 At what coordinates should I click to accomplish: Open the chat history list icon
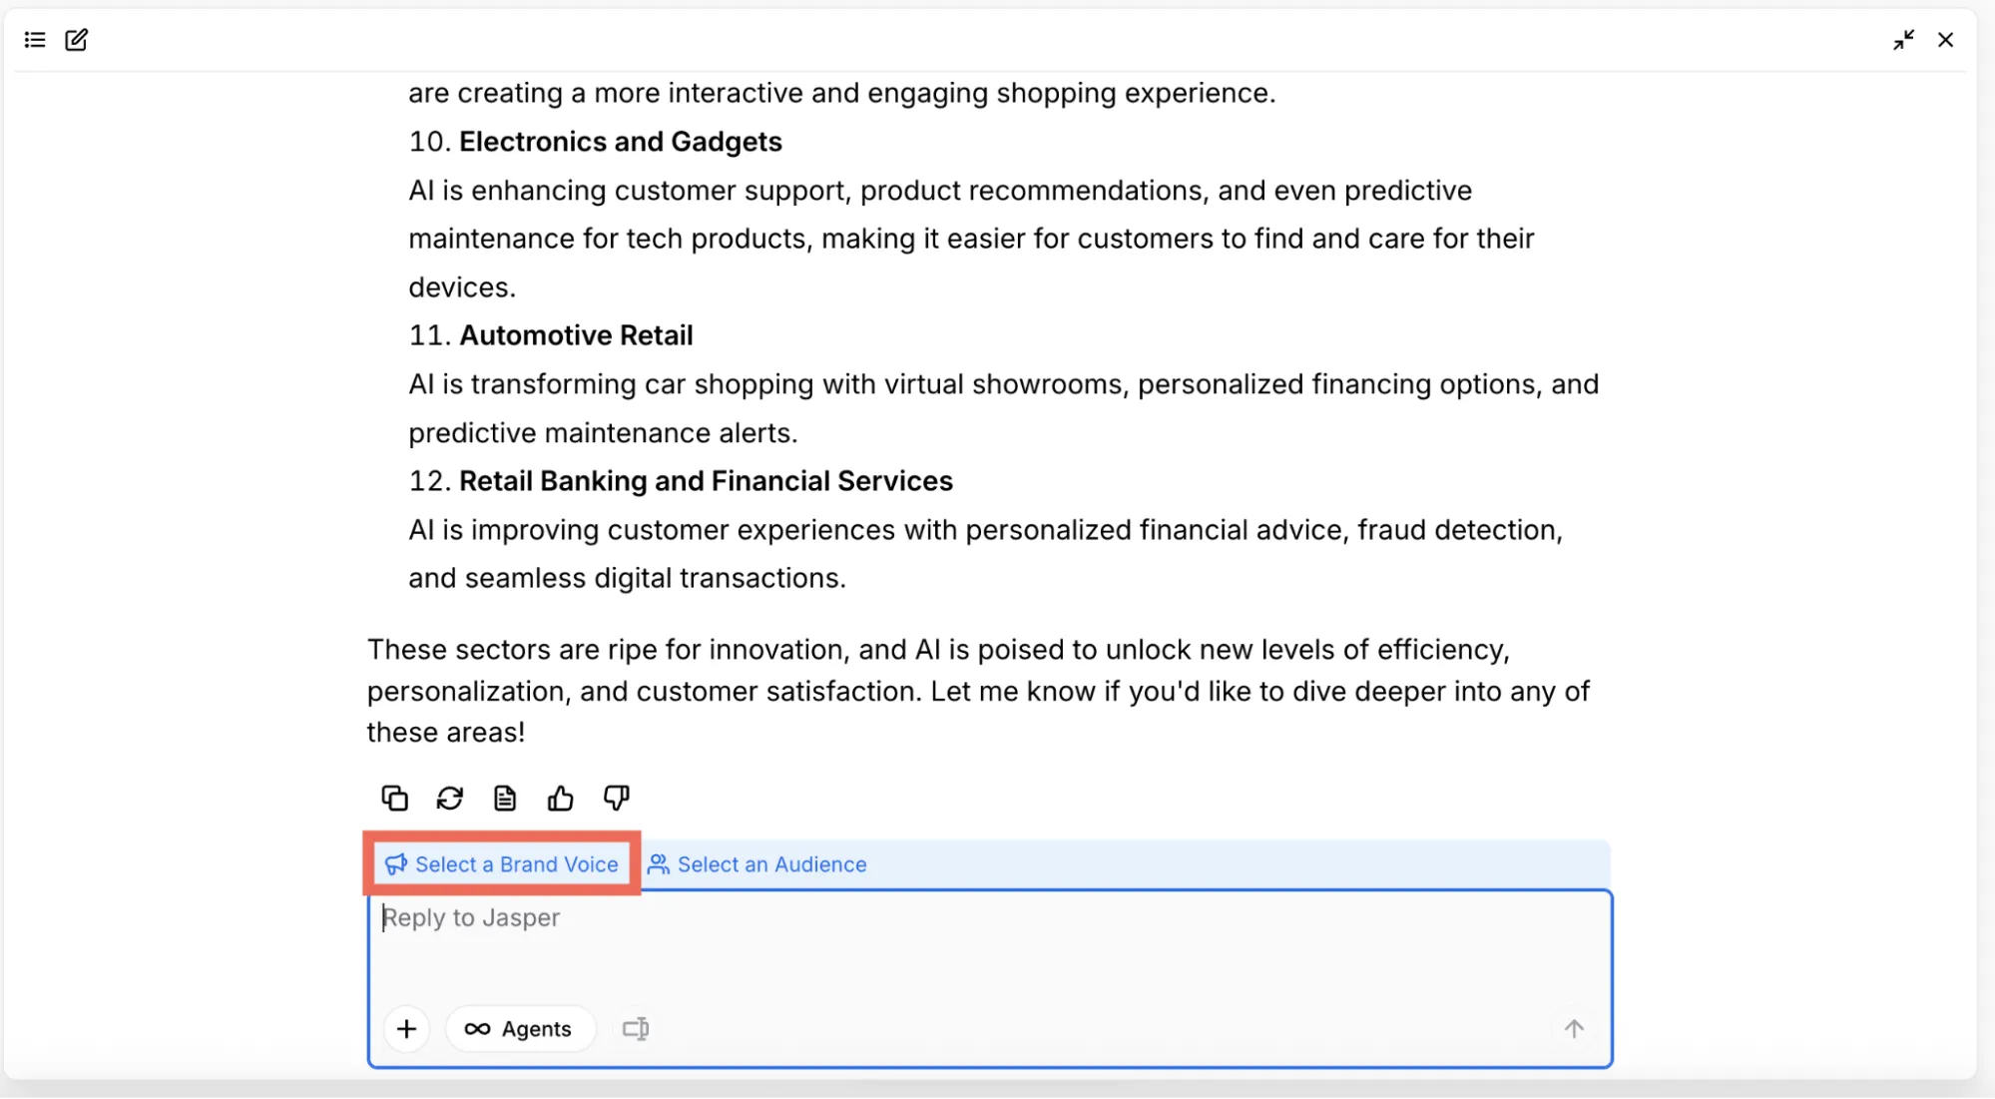pos(35,40)
